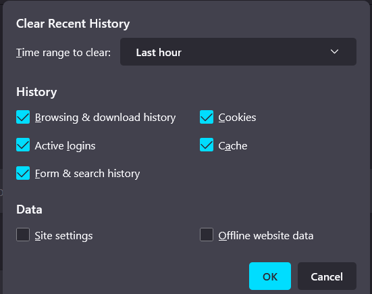Enable the Offline website data checkbox
372x294 pixels.
coord(207,235)
